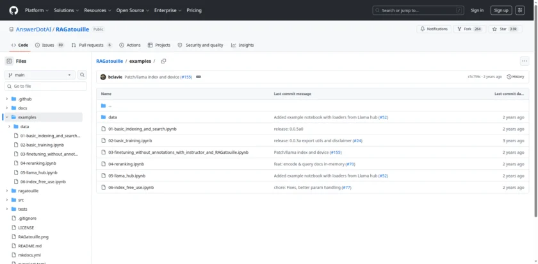Screen dimensions: 538x264
Task: Expand the data subfolder chevron in tree
Action: click(x=9, y=126)
